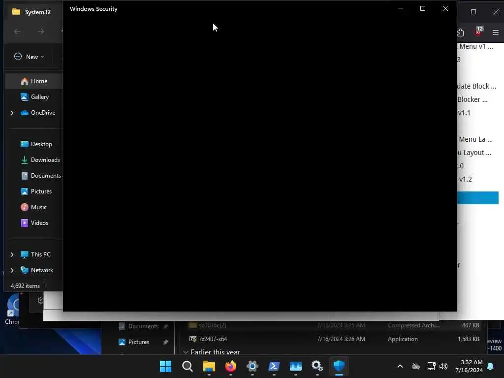Click the uBlock icon with badge 12
The height and width of the screenshot is (378, 504).
[x=478, y=31]
